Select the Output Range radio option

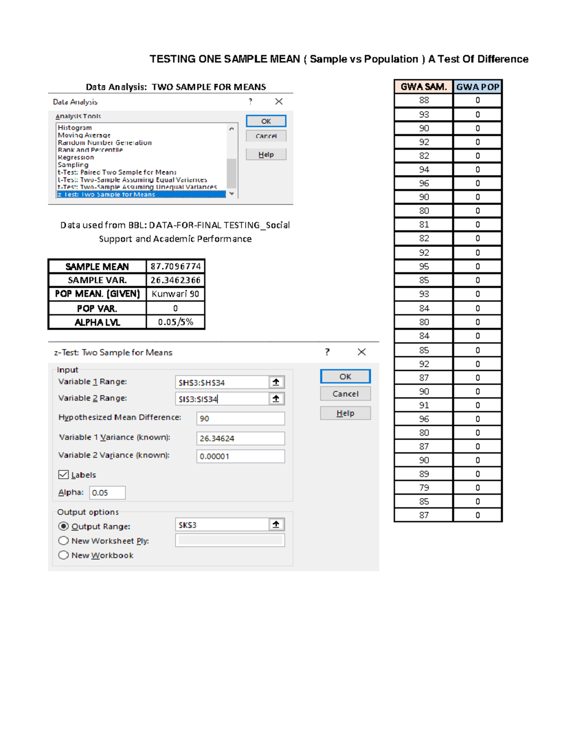tap(63, 526)
